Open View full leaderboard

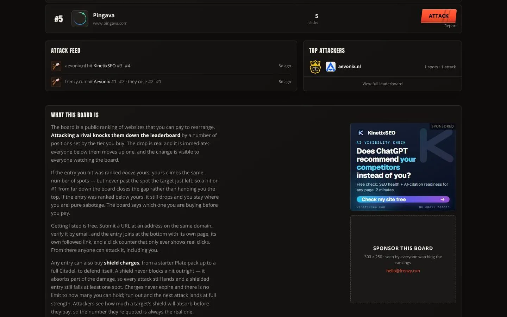click(382, 84)
